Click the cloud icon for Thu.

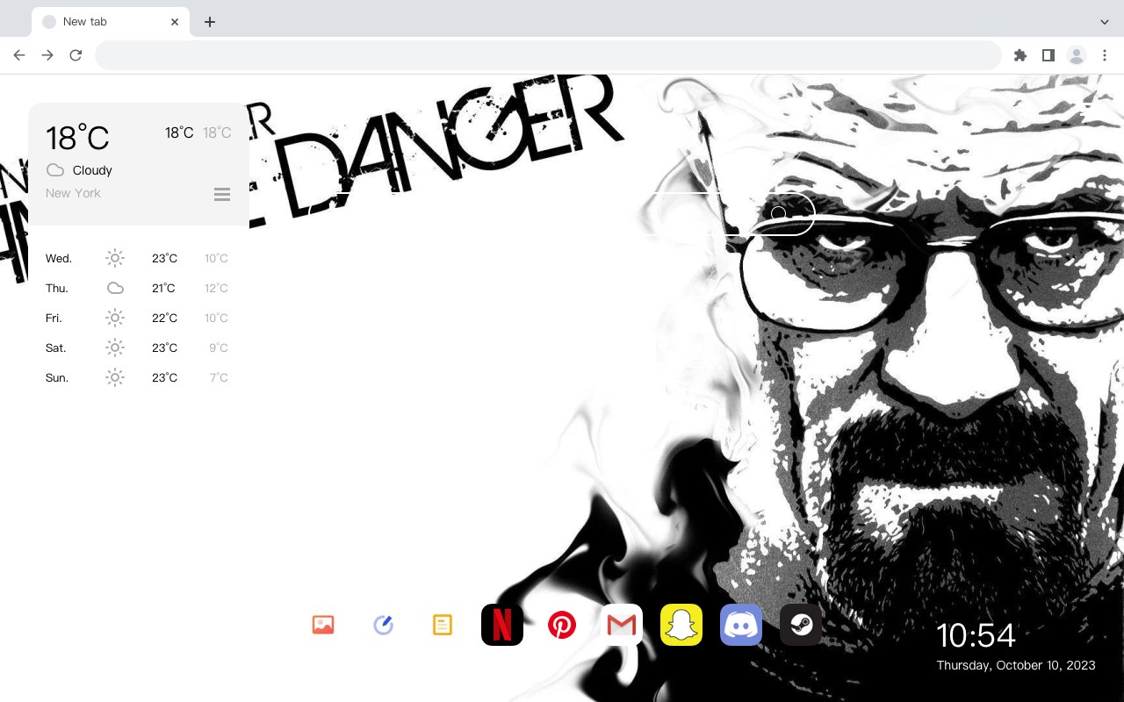tap(115, 288)
